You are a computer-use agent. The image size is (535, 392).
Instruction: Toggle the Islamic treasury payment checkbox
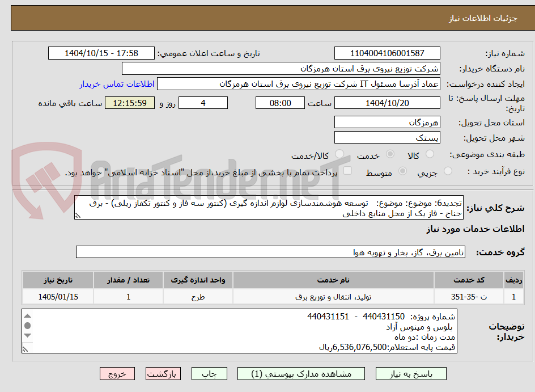[x=347, y=171]
